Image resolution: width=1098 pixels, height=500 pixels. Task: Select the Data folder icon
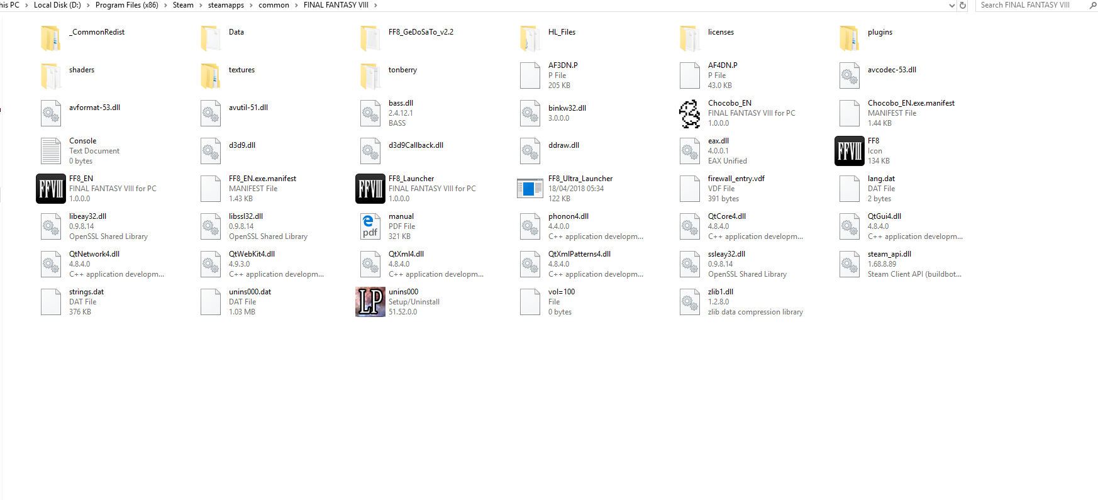[211, 38]
